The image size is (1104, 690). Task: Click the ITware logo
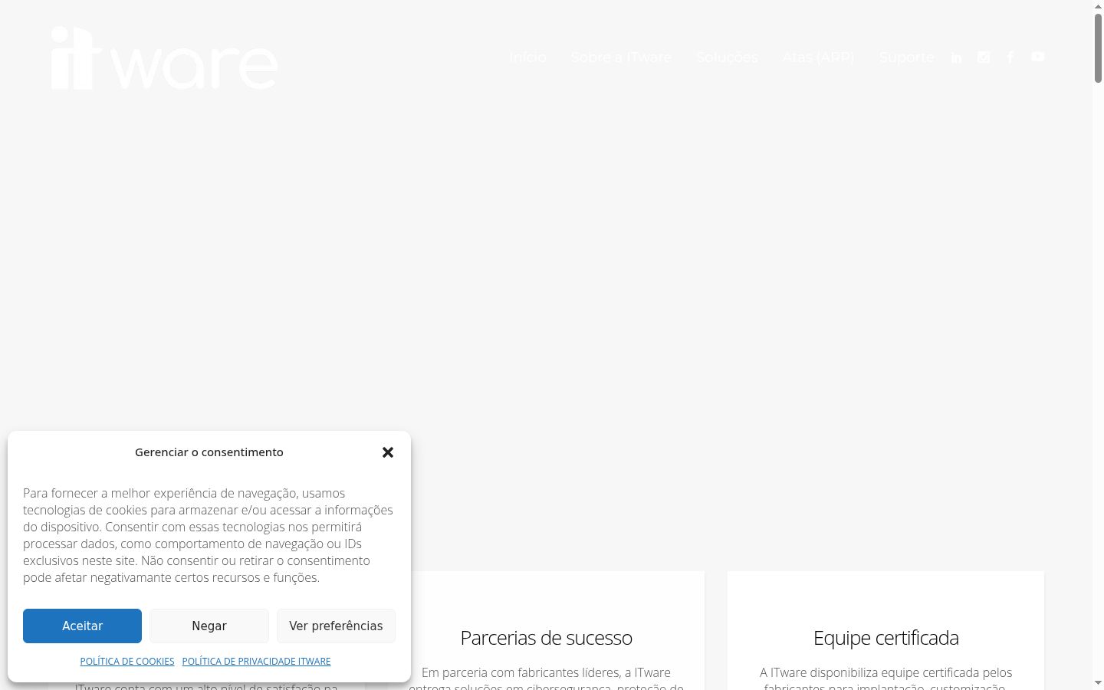[x=165, y=58]
